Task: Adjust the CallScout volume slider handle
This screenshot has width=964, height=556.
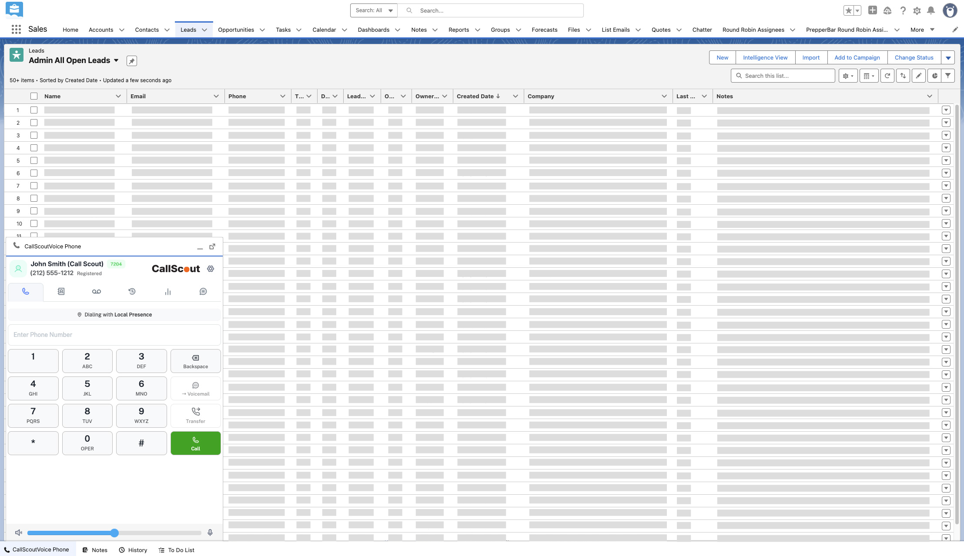Action: coord(114,533)
